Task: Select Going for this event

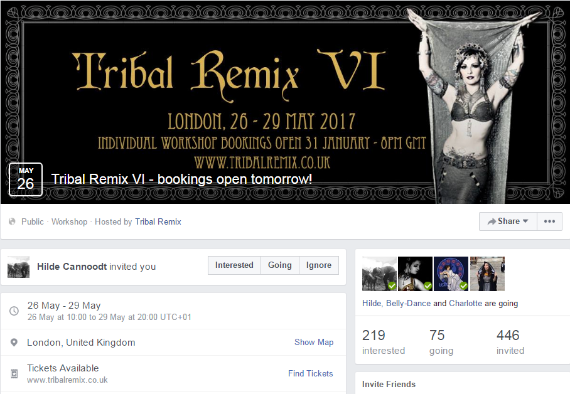Action: (x=280, y=265)
